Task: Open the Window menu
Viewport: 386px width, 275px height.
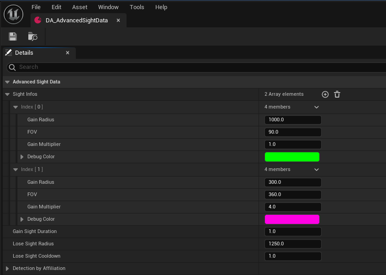Action: point(108,7)
